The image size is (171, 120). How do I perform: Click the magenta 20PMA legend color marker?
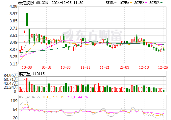(146, 3)
